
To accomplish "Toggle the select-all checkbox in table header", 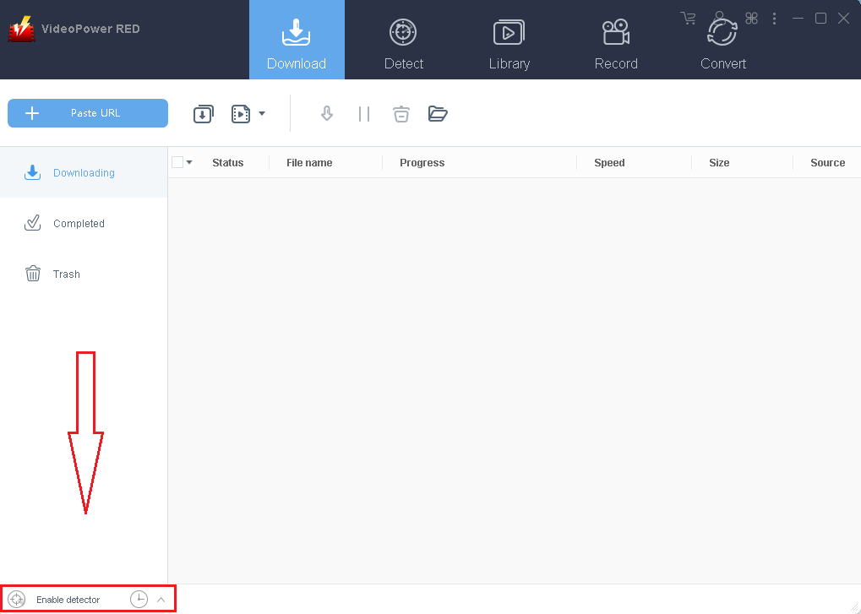I will point(177,162).
